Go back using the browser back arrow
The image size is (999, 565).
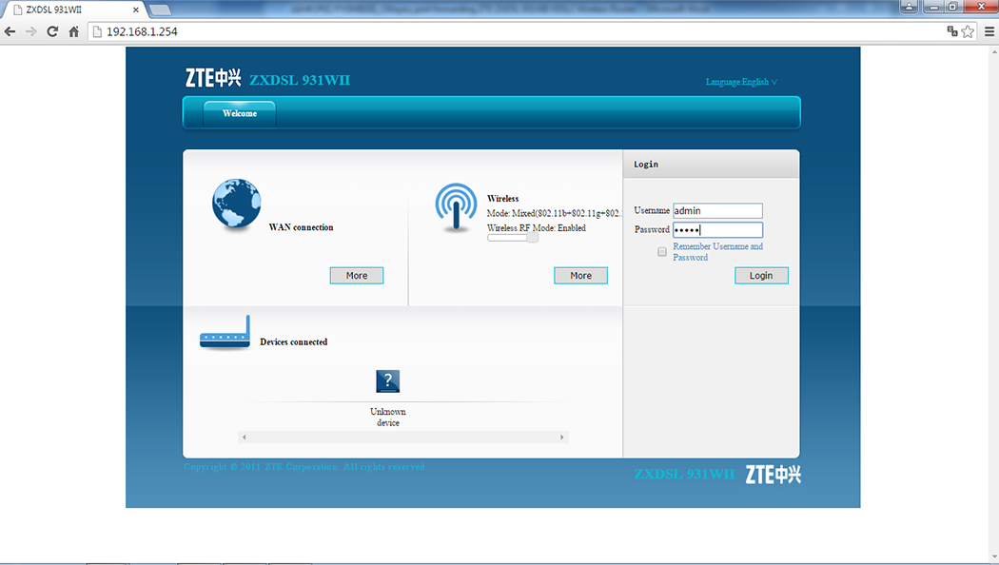[10, 31]
